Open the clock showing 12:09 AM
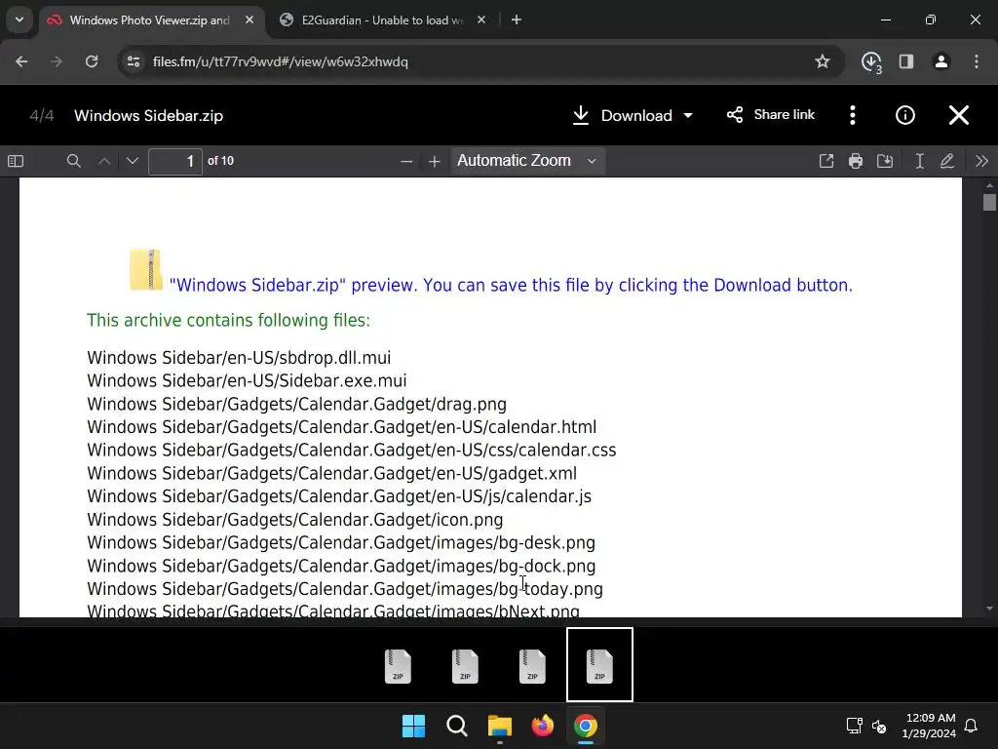The height and width of the screenshot is (749, 998). click(x=929, y=726)
